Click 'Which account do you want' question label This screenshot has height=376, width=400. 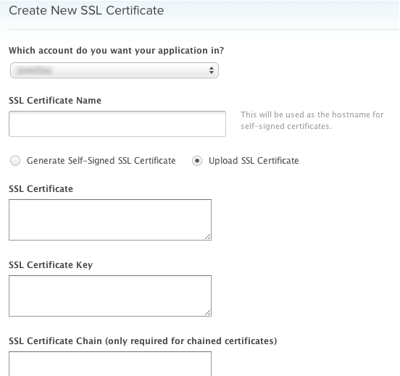click(x=117, y=51)
